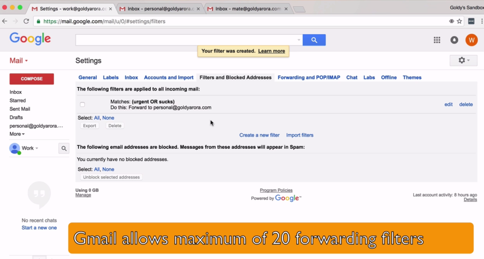Expand the More labels list

point(17,134)
